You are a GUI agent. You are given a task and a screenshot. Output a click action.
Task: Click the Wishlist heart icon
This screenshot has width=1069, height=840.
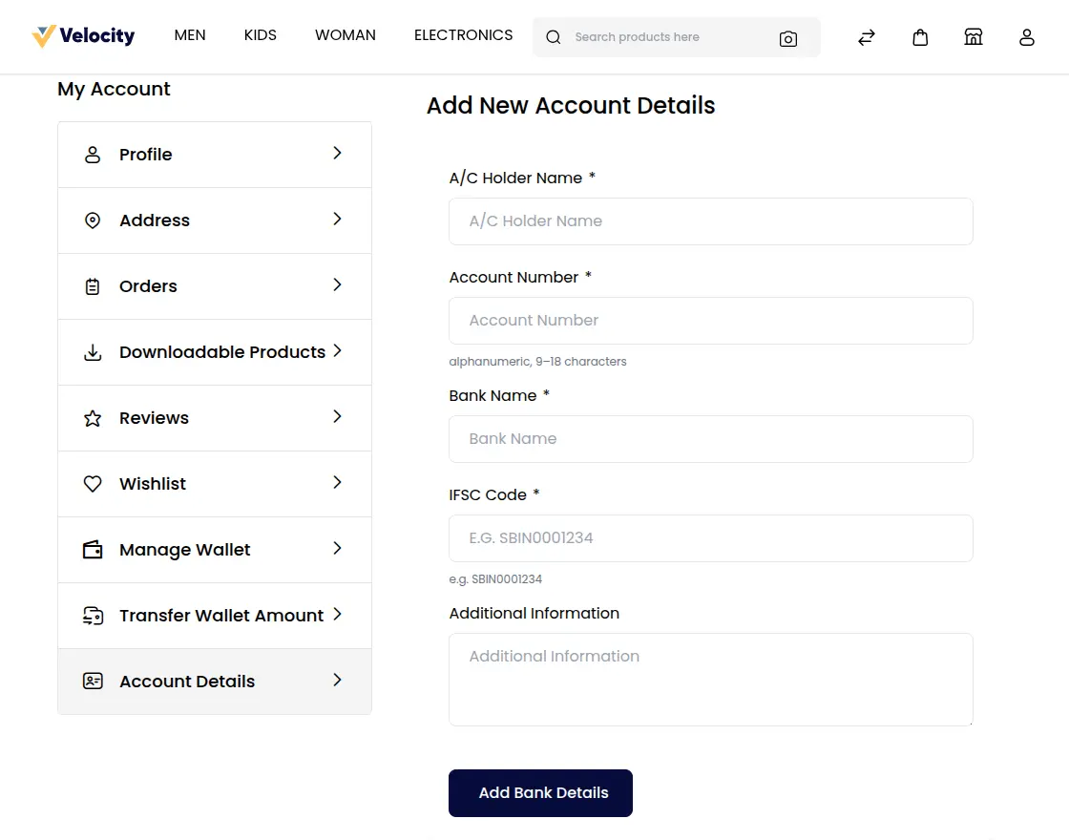click(x=92, y=483)
